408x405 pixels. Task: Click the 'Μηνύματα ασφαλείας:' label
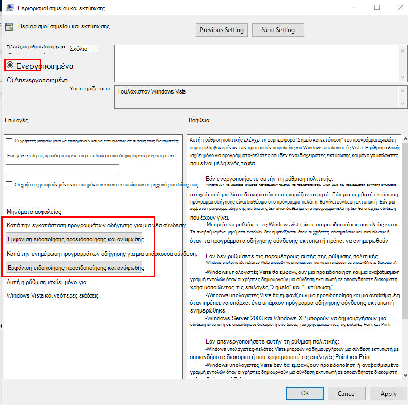35,212
